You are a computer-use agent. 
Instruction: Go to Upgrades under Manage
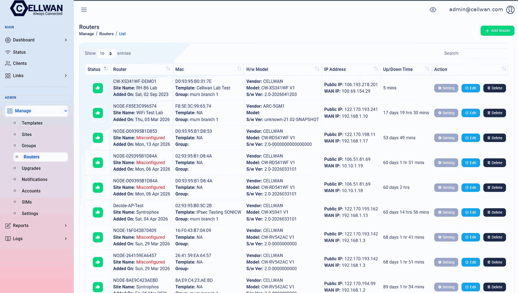click(31, 168)
